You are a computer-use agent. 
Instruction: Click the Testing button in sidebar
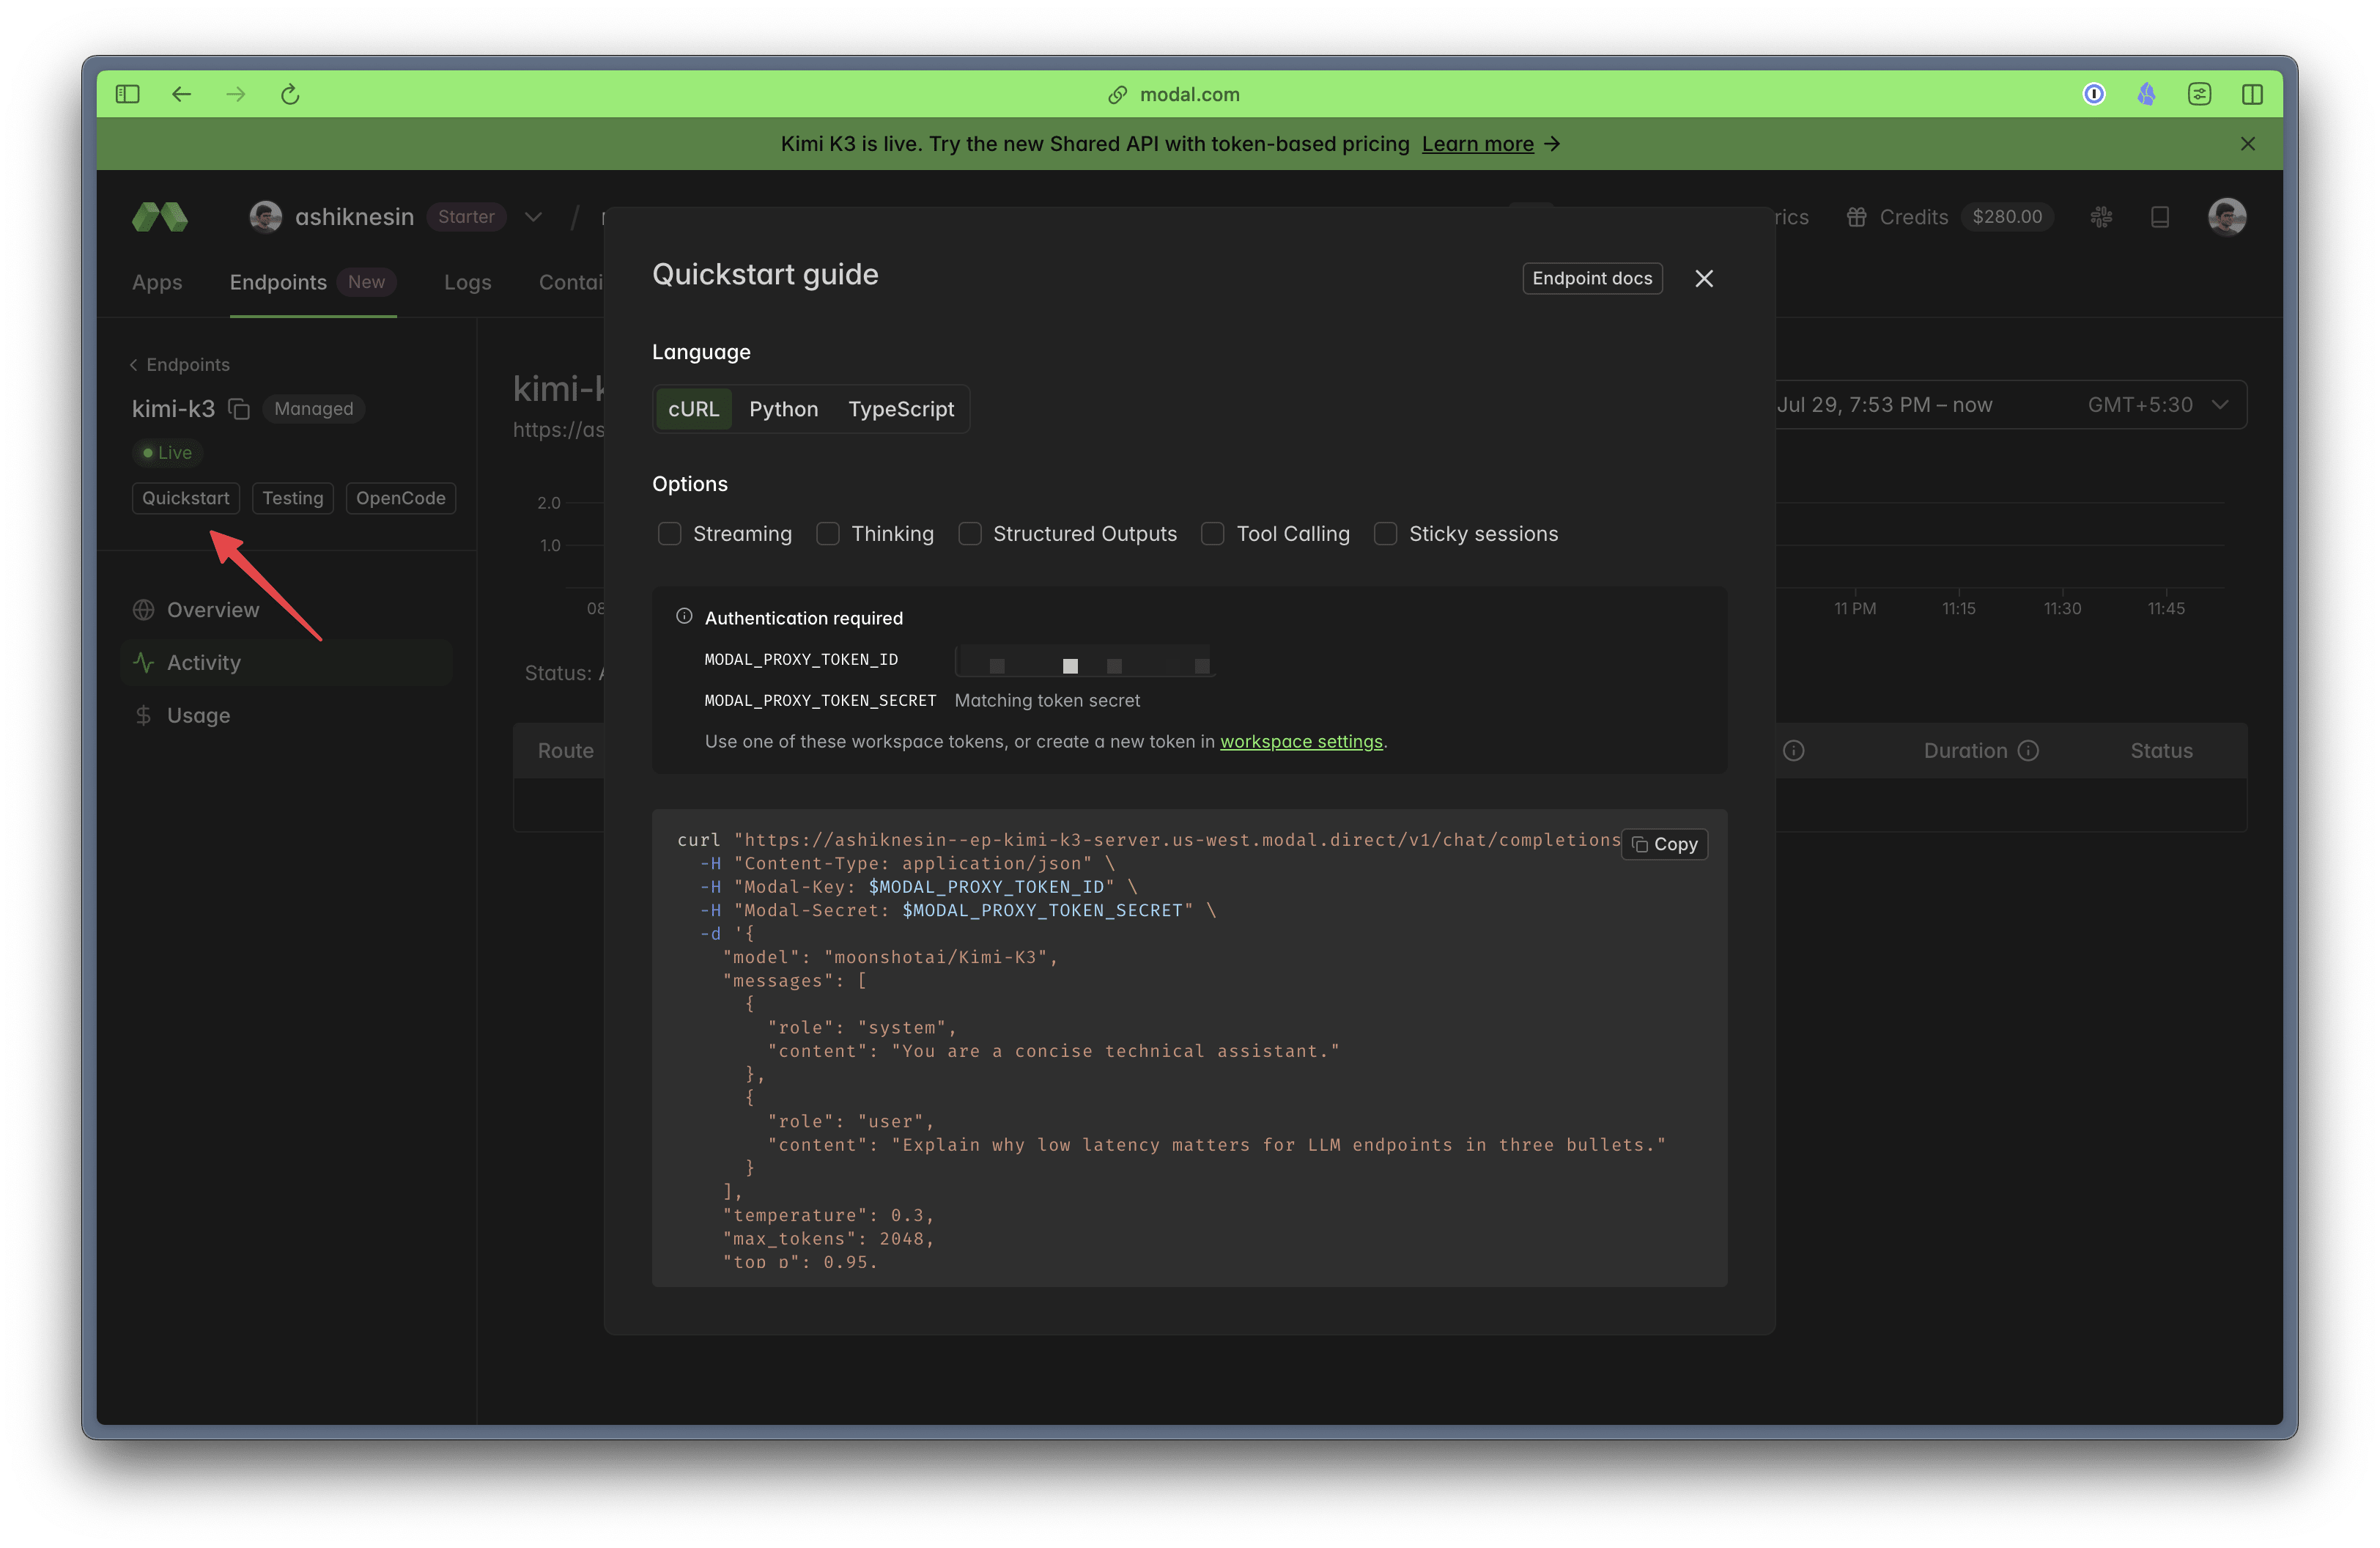coord(293,498)
